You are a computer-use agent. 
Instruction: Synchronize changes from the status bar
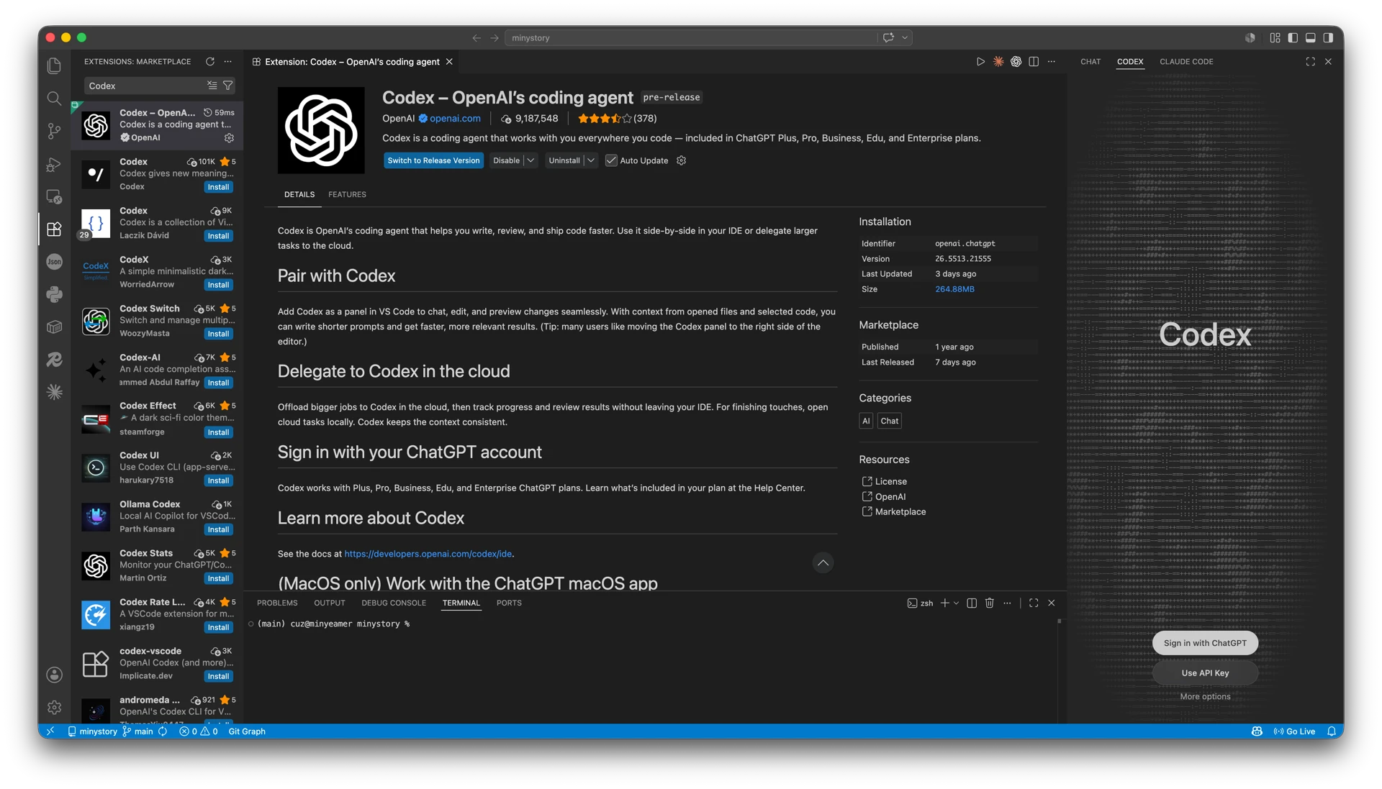[x=163, y=731]
